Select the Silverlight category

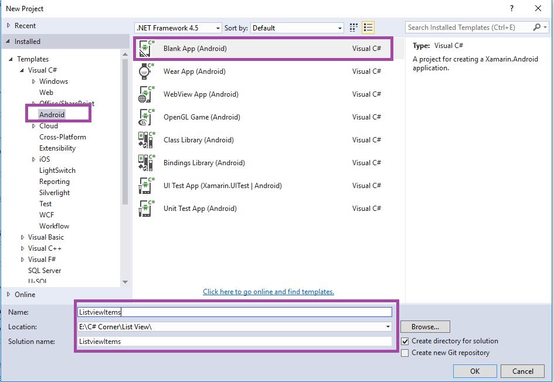[55, 192]
